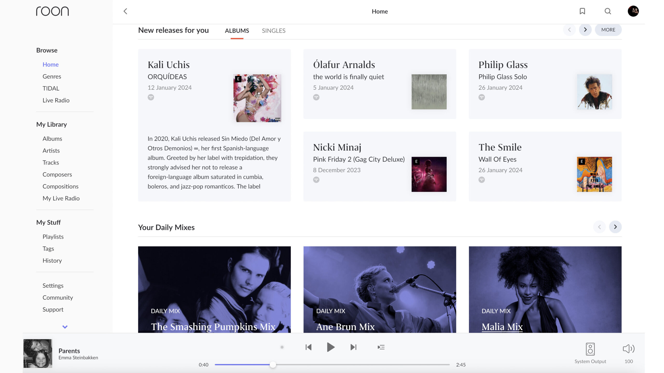Select the System Output zone icon
The width and height of the screenshot is (664, 373).
click(590, 349)
